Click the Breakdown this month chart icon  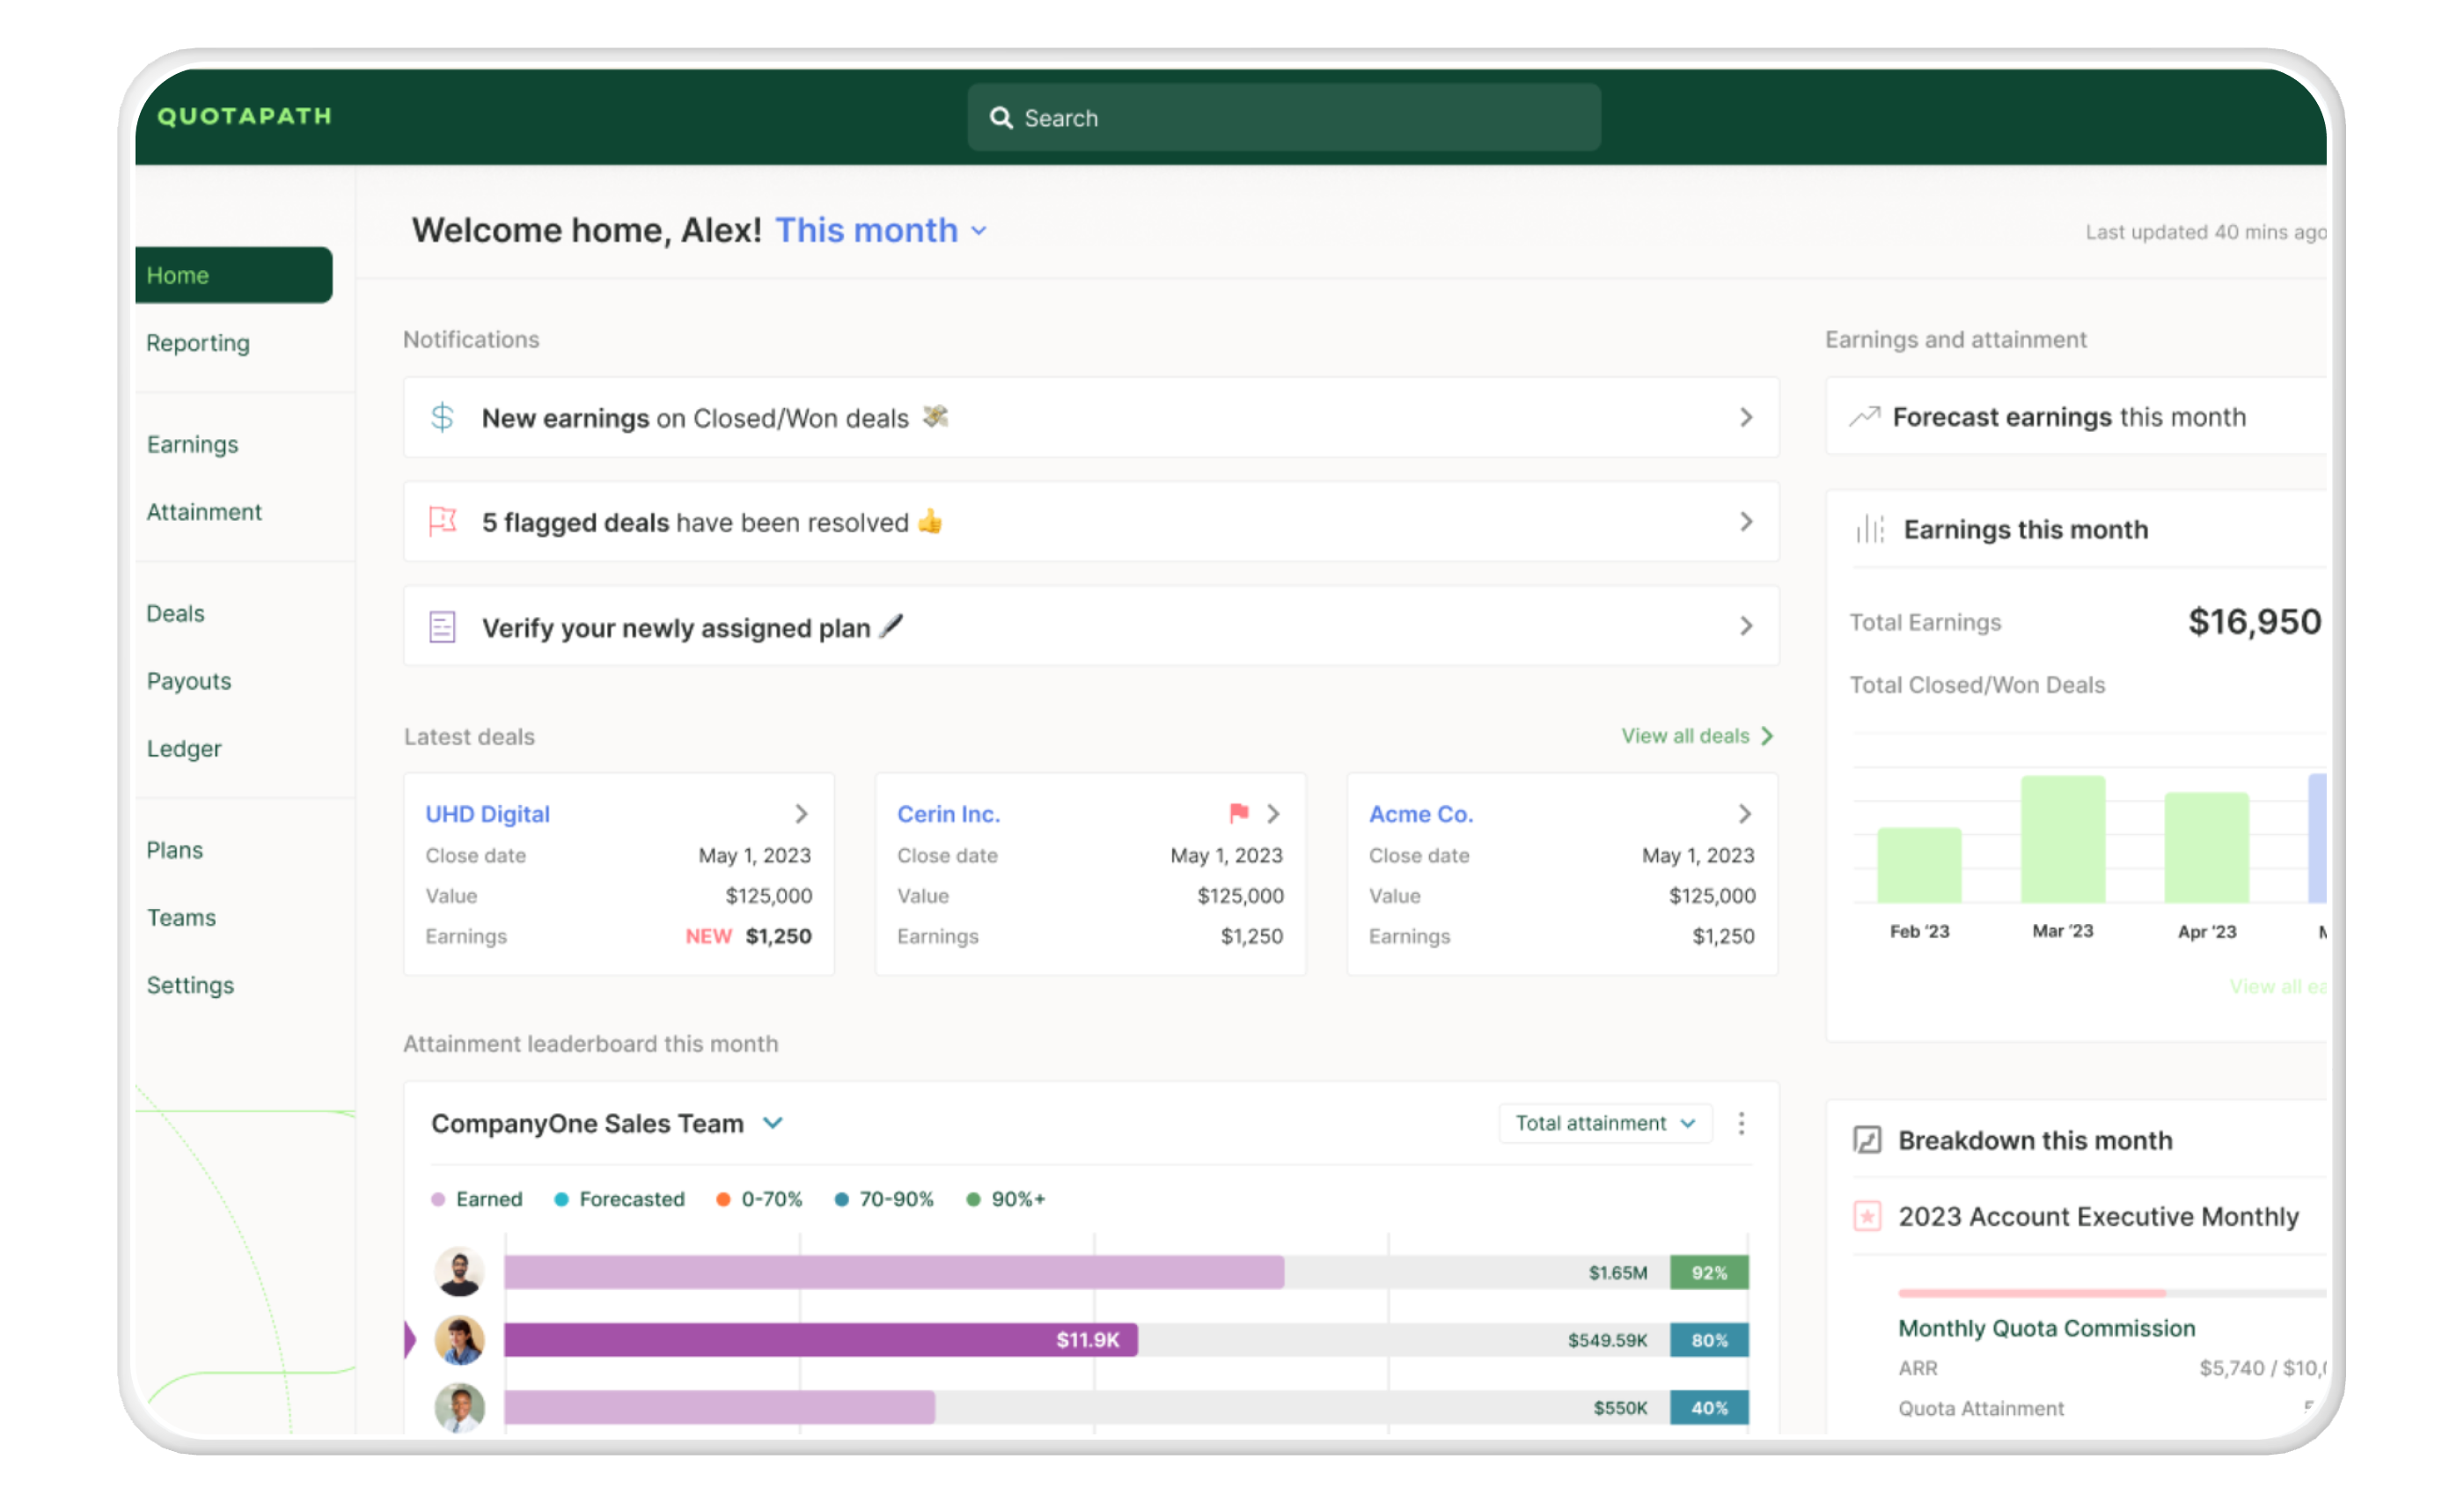(1867, 1140)
